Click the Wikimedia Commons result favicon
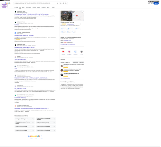This screenshot has height=147, width=161. (x=15, y=76)
